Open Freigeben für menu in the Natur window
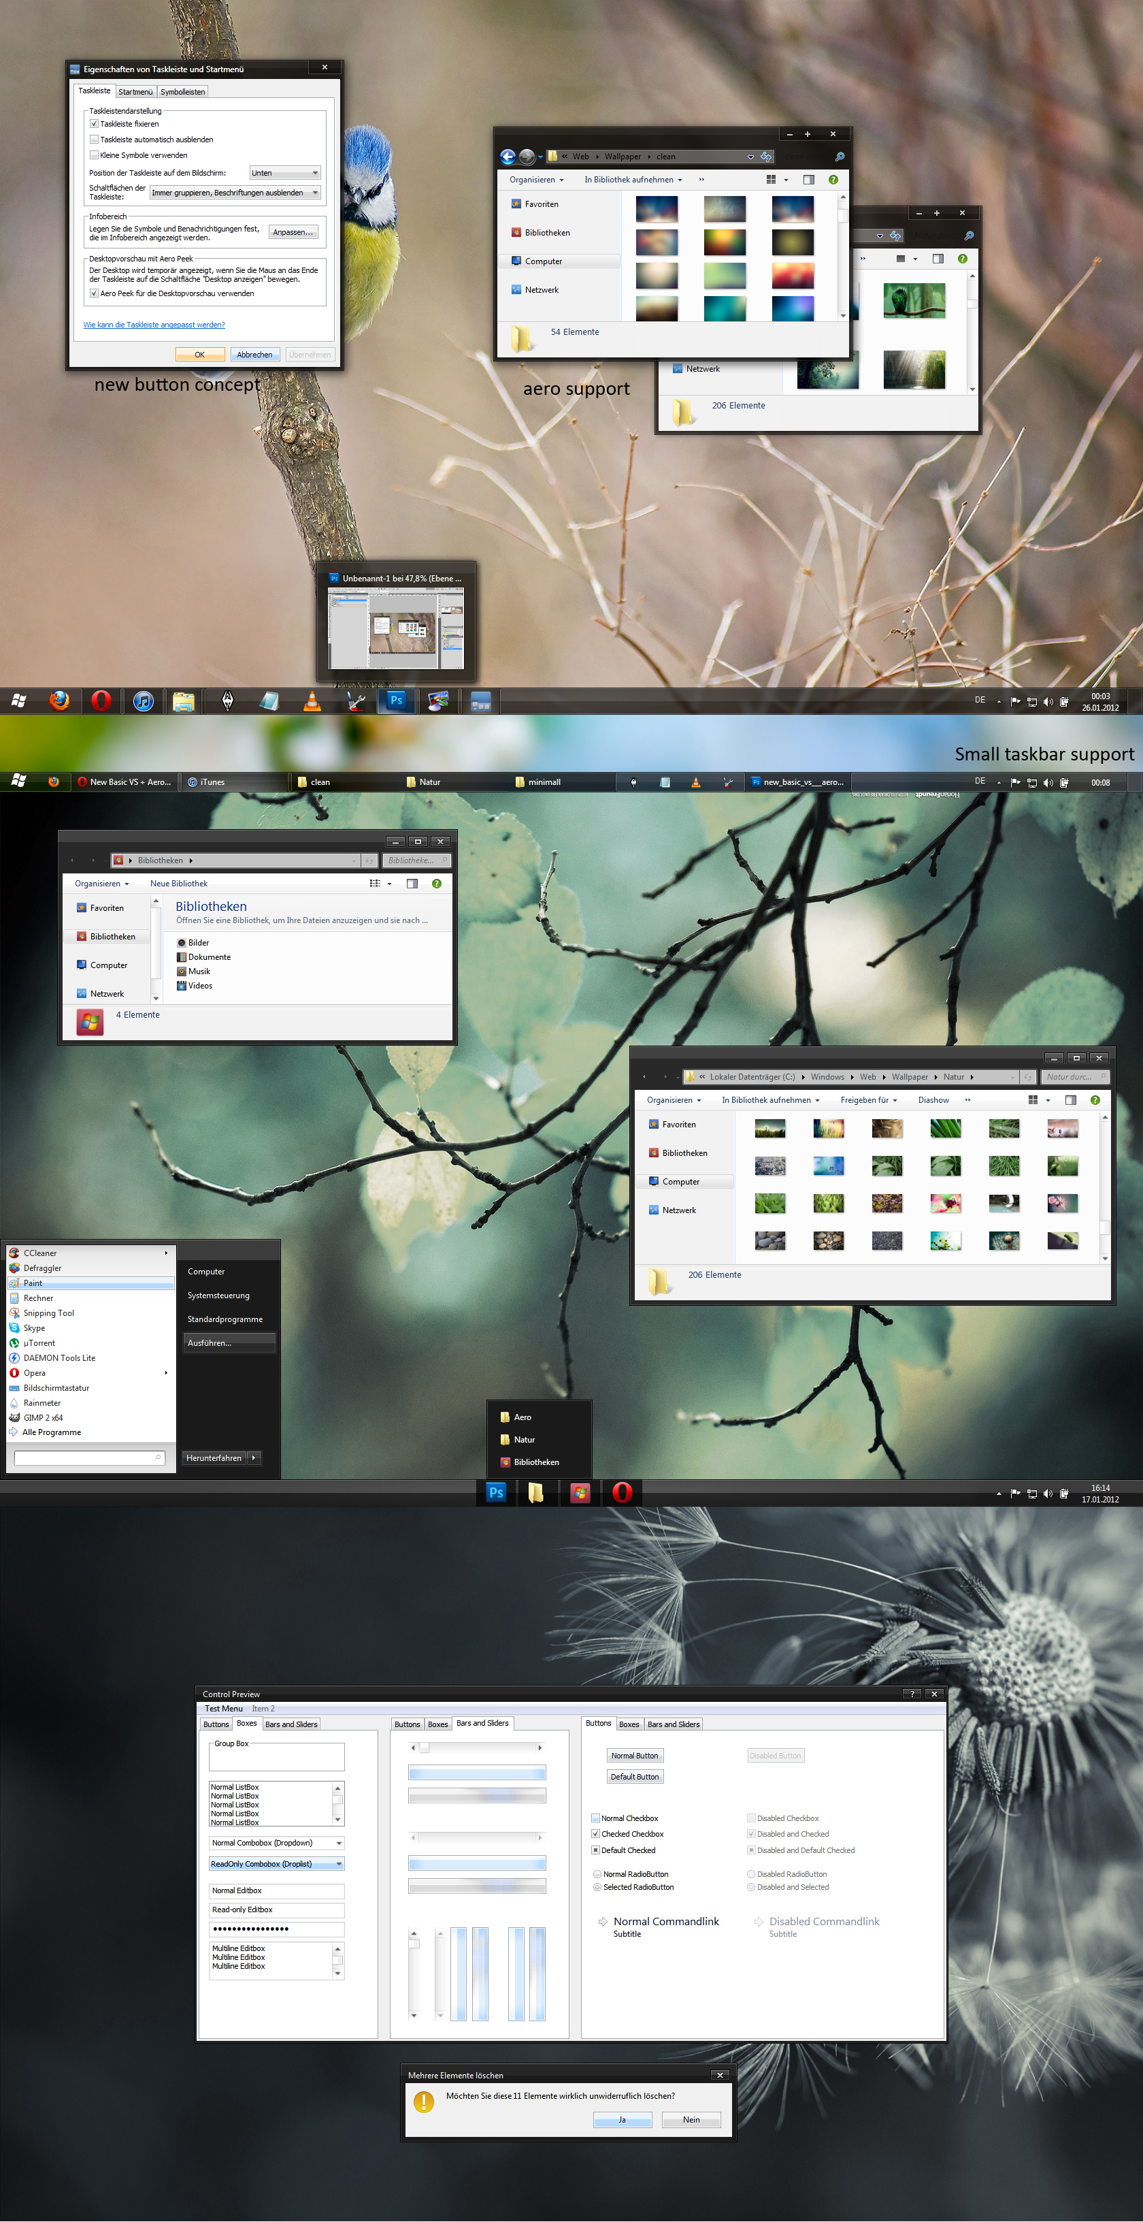1143x2222 pixels. pyautogui.click(x=869, y=1100)
